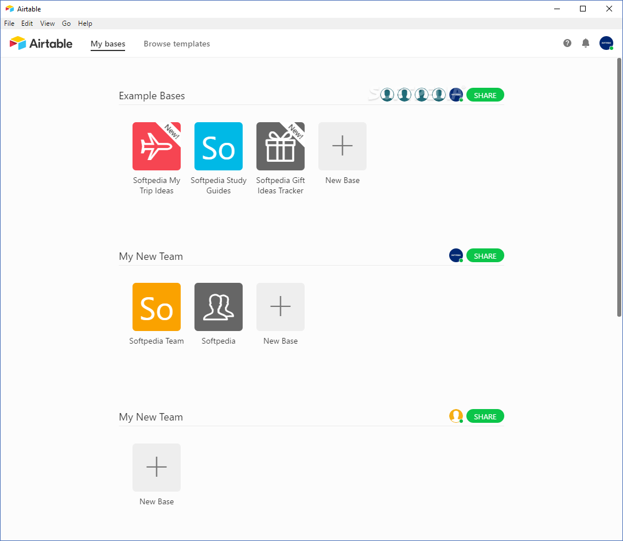
Task: Open the Help menu
Action: (85, 24)
